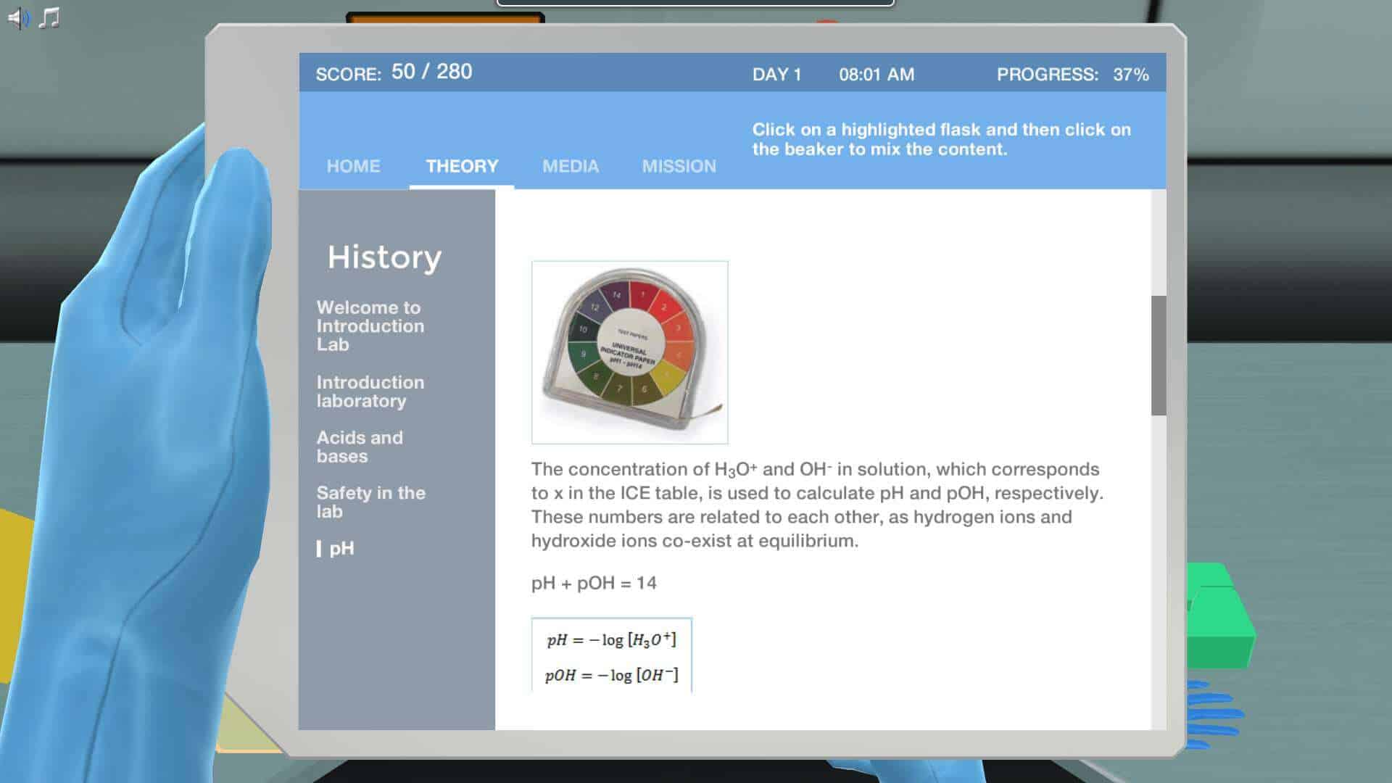
Task: Open the HOME tab
Action: click(353, 166)
